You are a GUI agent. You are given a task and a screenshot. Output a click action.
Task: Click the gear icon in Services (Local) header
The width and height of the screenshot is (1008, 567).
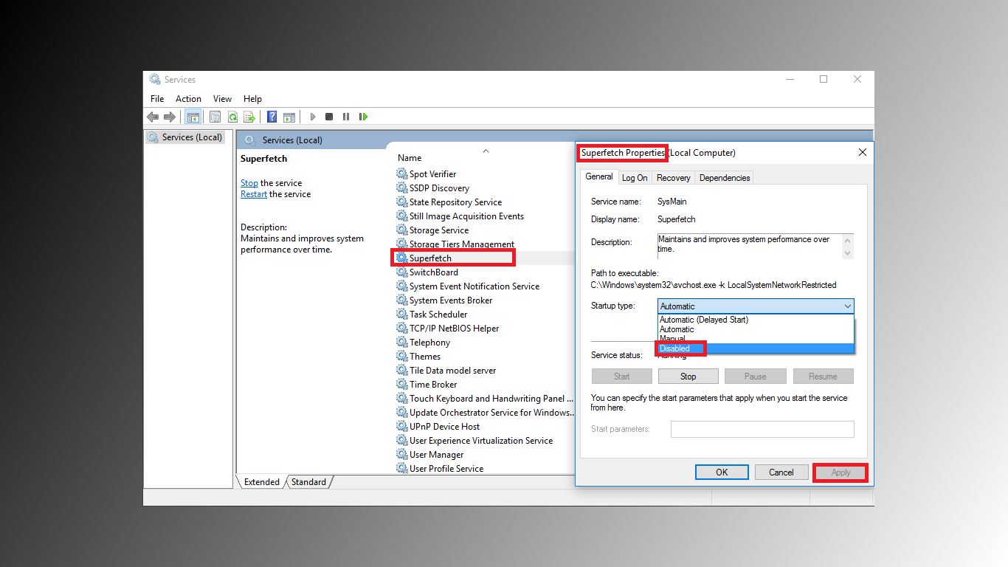tap(249, 140)
